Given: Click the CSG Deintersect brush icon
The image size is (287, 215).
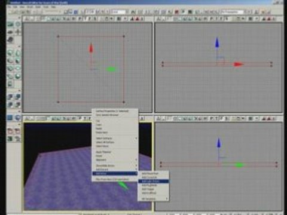Looking at the screenshot, I should tap(18, 105).
